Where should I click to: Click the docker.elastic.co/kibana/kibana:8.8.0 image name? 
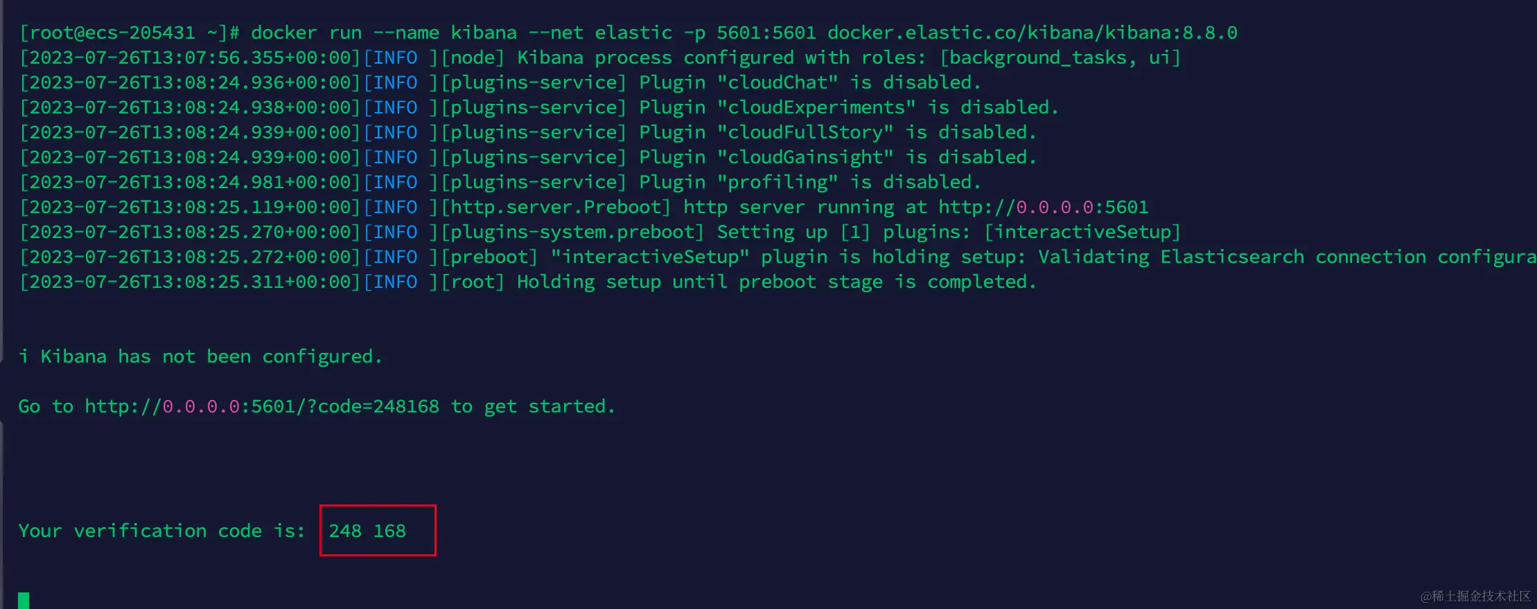pyautogui.click(x=1033, y=33)
